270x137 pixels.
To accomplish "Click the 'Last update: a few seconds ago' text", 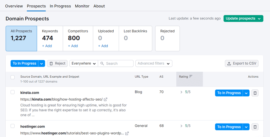I will pos(195,18).
